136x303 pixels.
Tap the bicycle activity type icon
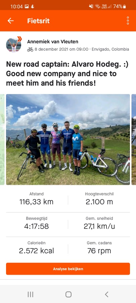coord(30,49)
